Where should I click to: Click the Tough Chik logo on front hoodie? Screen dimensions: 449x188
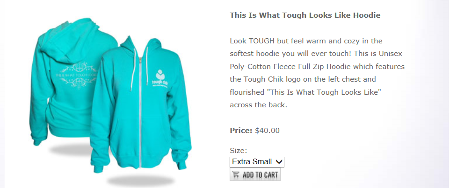coord(160,77)
